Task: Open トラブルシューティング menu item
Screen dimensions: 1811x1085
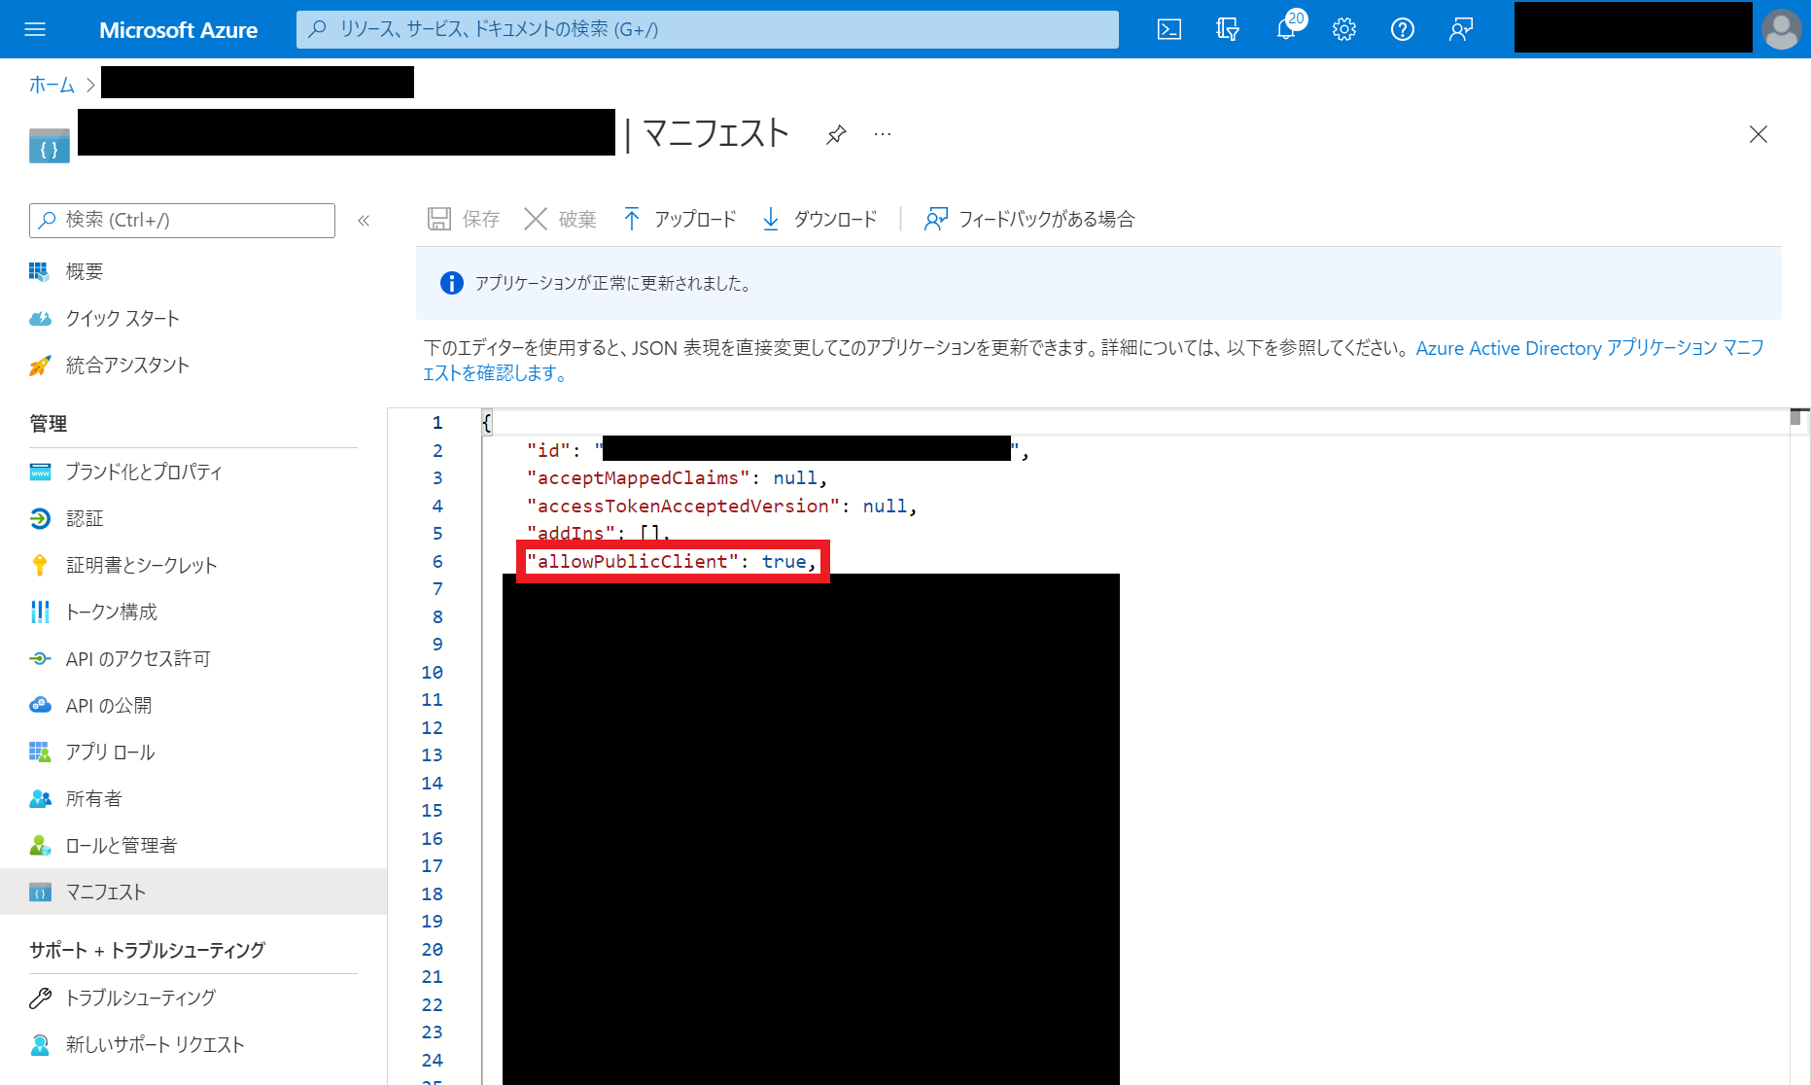Action: 141,997
